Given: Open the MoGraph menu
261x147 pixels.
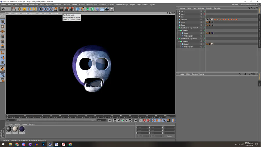Looking at the screenshot, I should click(102, 5).
